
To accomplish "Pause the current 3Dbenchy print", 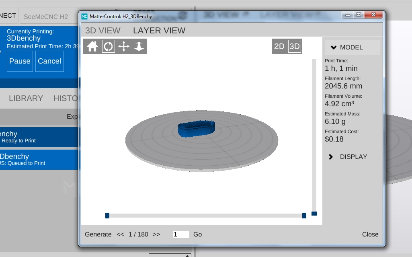I will coord(20,61).
